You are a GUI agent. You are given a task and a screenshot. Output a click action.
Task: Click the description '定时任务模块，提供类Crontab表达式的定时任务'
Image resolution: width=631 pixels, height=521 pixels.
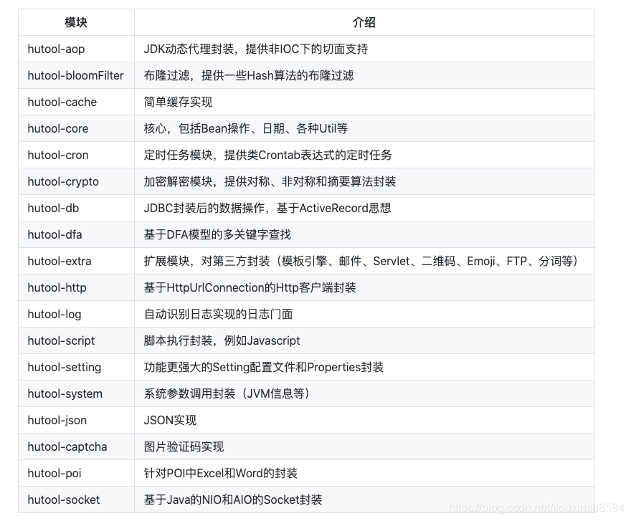point(267,156)
